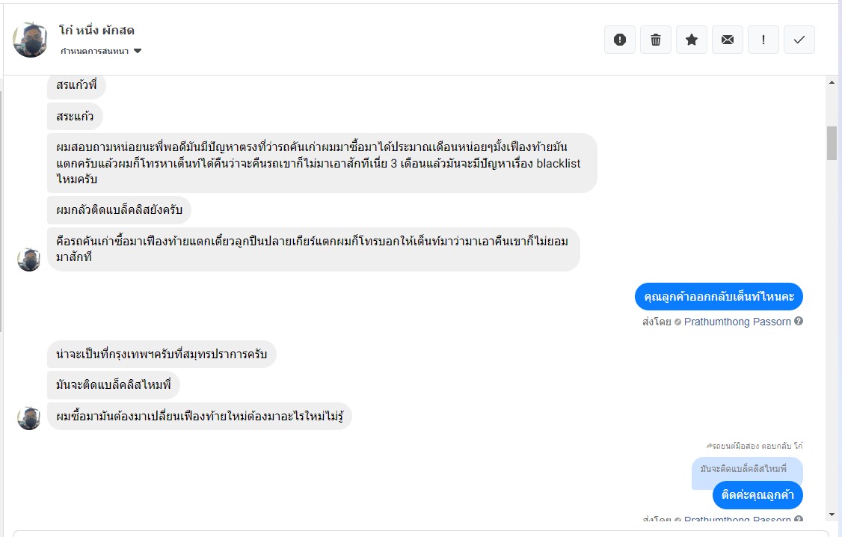Click ส่งโดย label under sent message
The height and width of the screenshot is (537, 842).
tap(657, 322)
